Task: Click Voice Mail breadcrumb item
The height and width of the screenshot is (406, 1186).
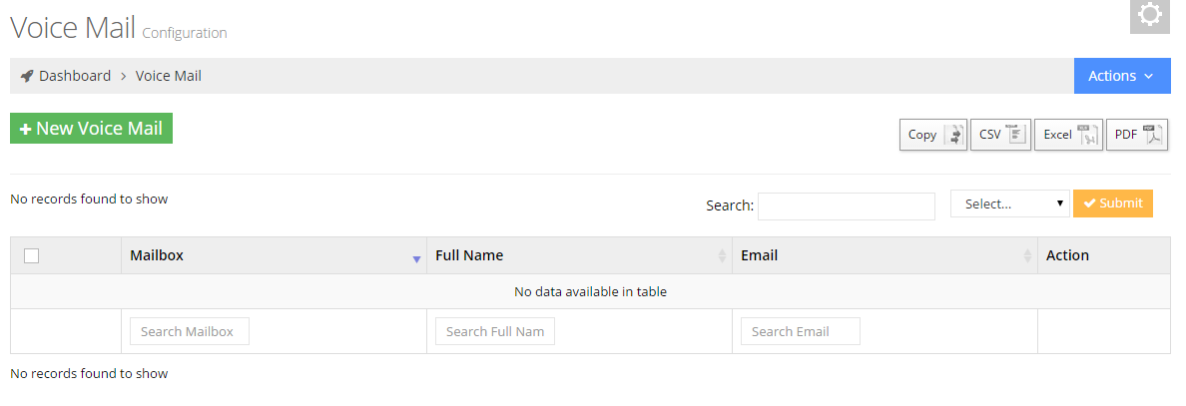Action: coord(169,76)
